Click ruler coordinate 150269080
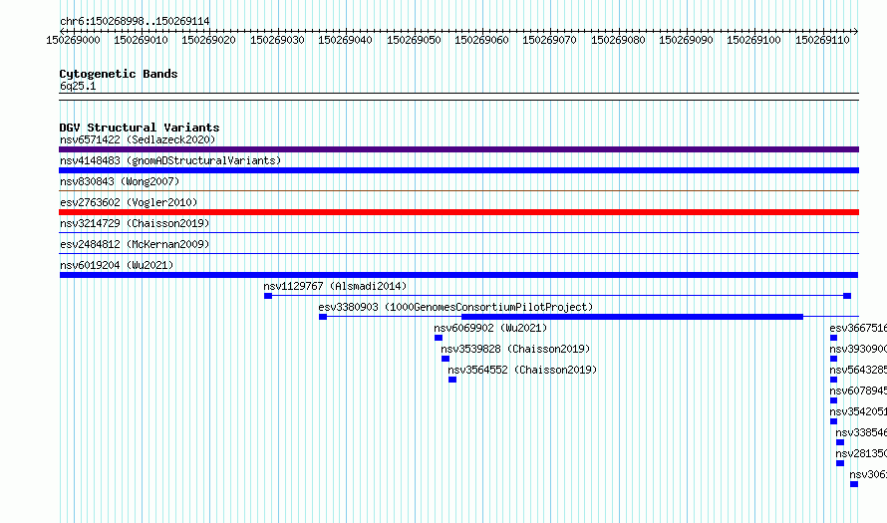 [618, 40]
